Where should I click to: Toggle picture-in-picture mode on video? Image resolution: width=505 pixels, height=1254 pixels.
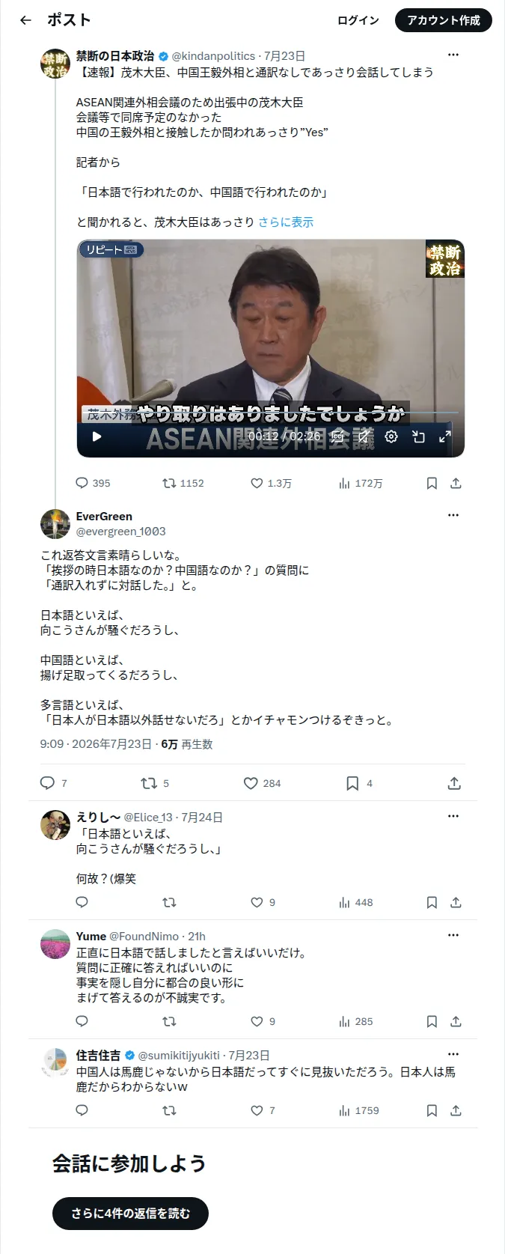tap(418, 436)
